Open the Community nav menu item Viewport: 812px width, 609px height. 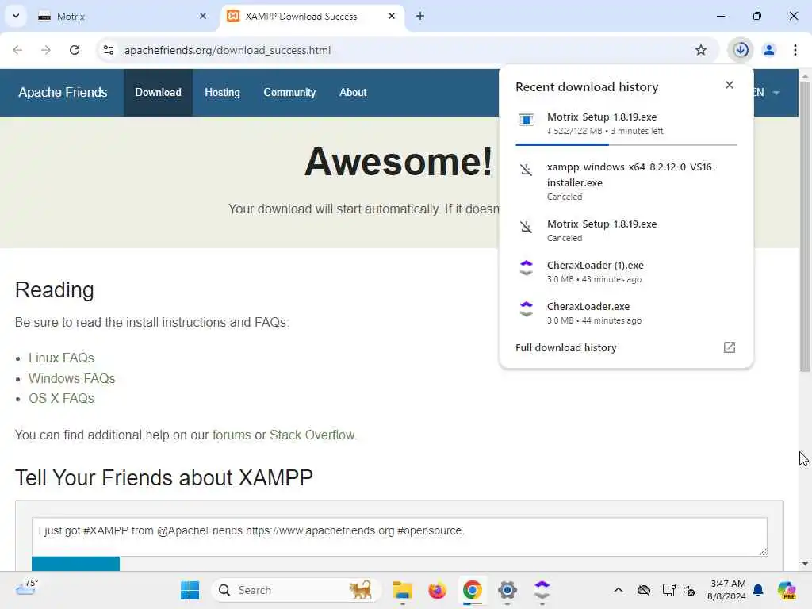[x=289, y=92]
